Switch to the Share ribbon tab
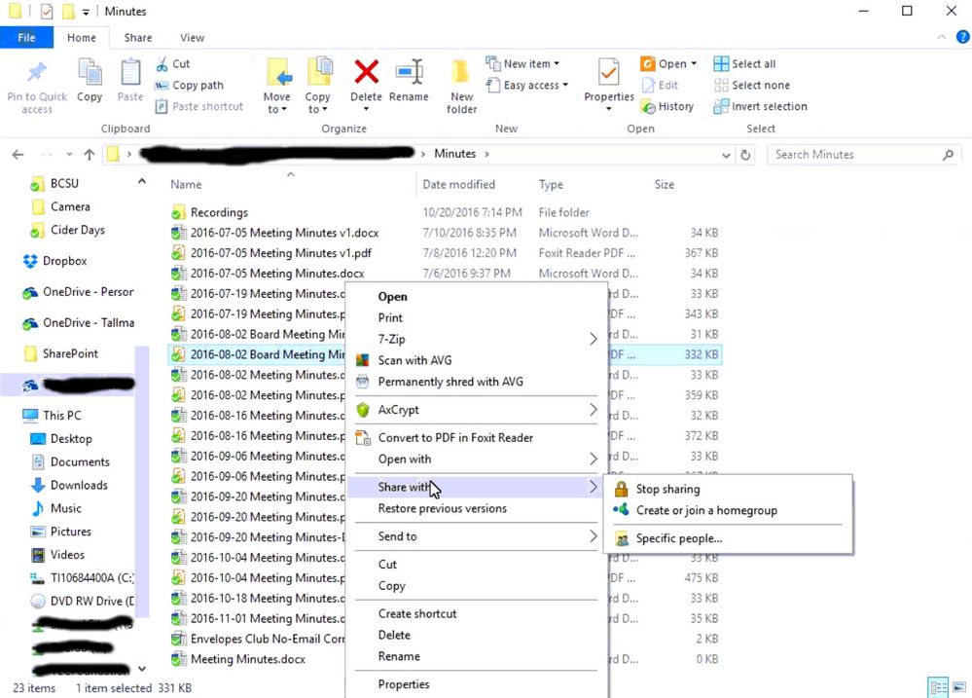Screen dimensions: 972x698 click(137, 37)
